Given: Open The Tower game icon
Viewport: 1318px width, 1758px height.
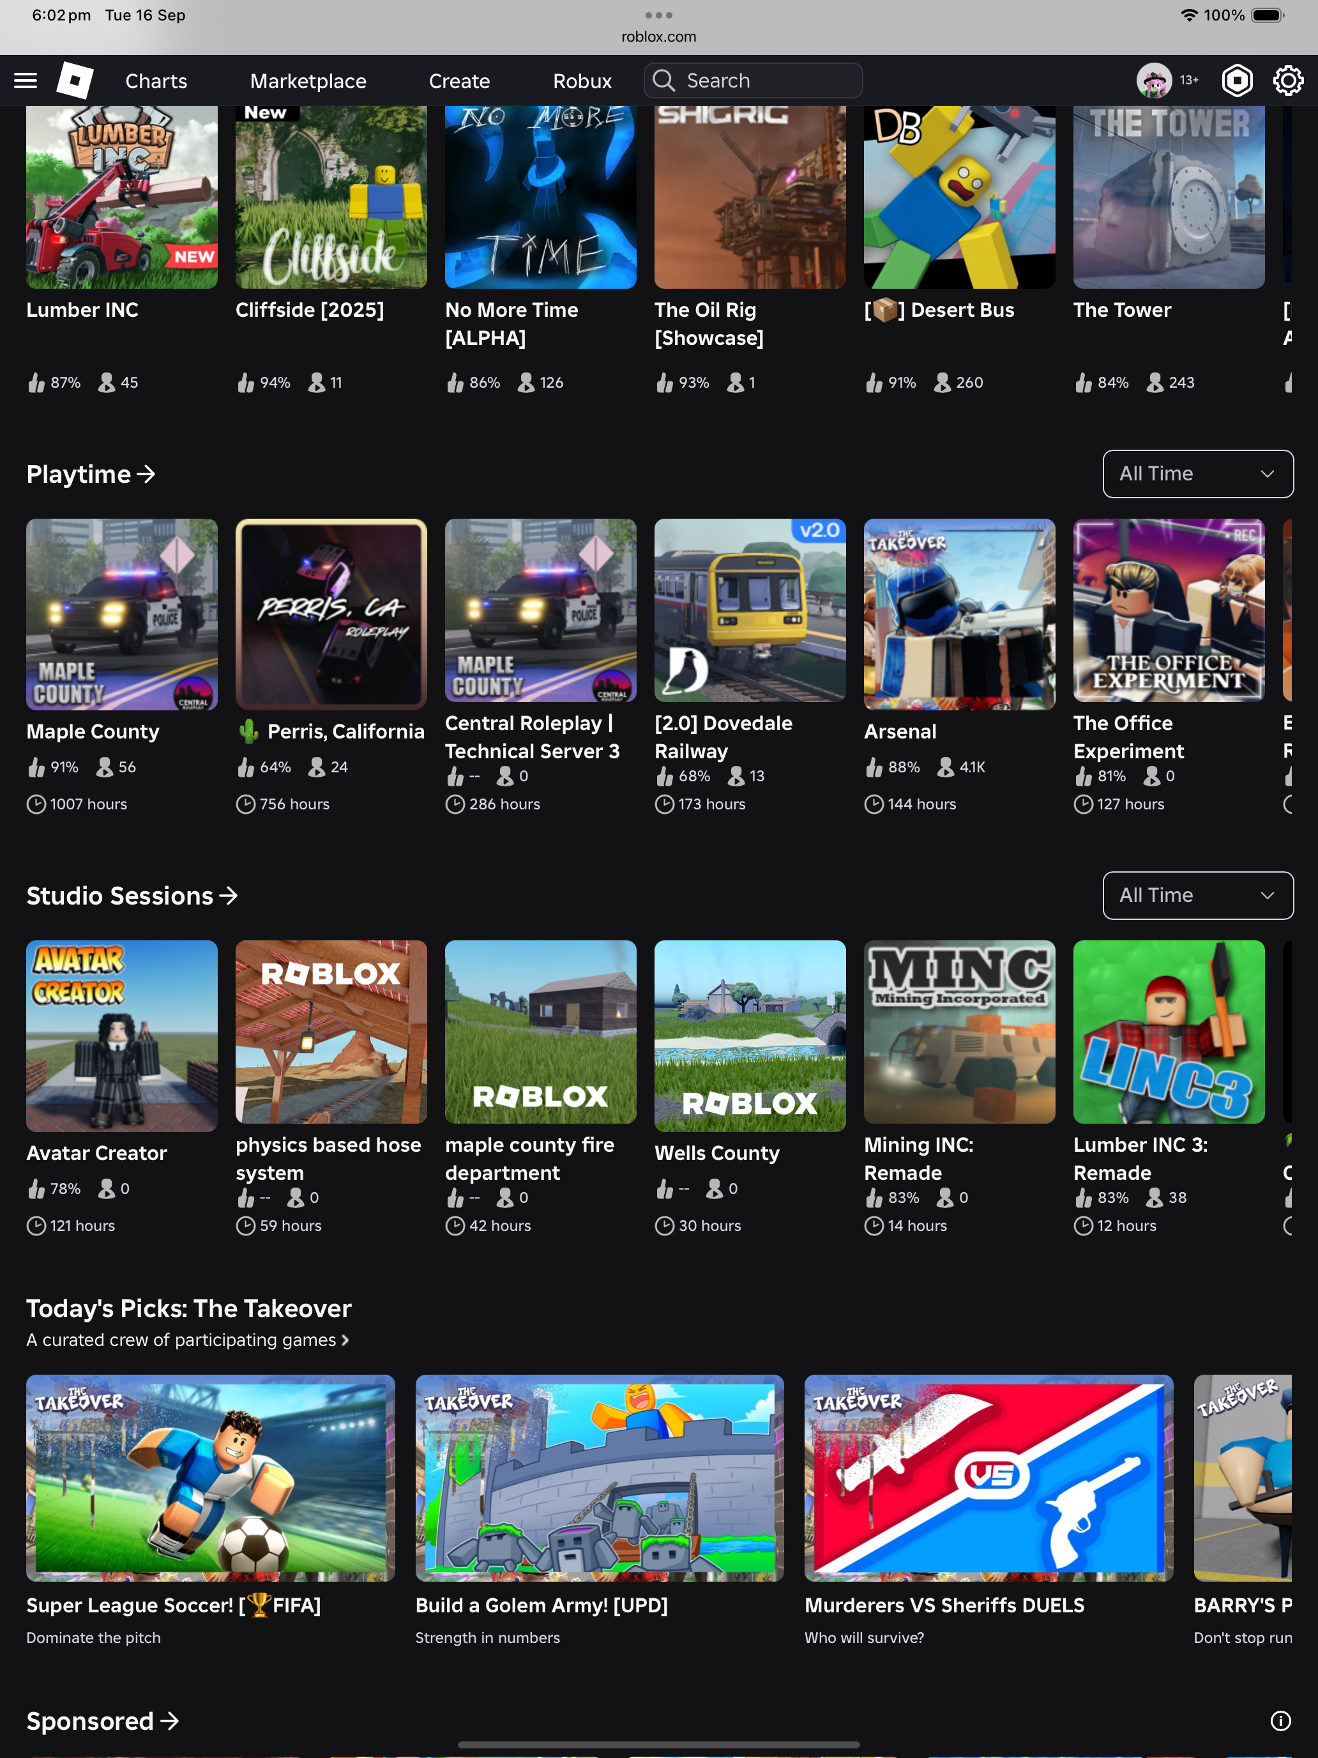Looking at the screenshot, I should click(1169, 197).
